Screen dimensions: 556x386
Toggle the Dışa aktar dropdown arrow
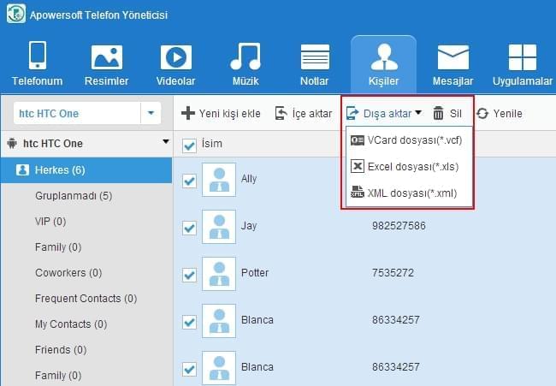[418, 112]
